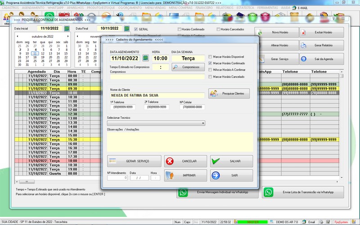Save the appointment with SALVAR button
This screenshot has height=225, width=360.
tap(231, 161)
